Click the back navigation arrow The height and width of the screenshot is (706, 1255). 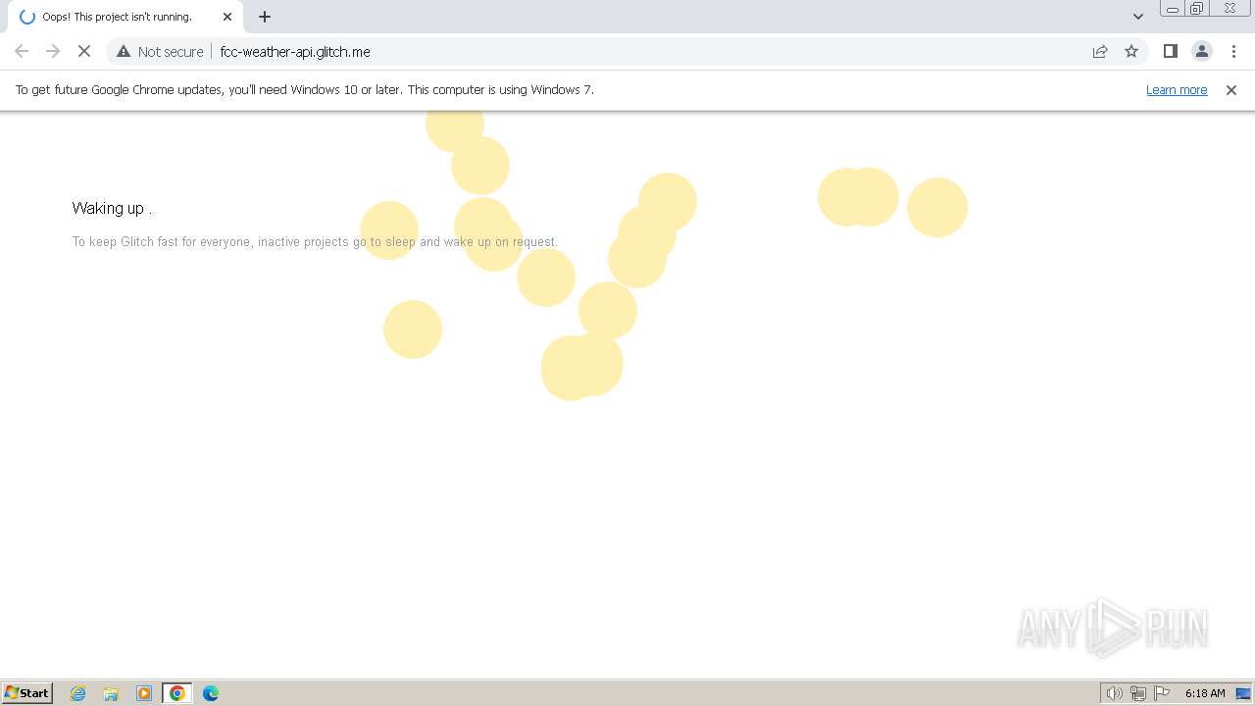click(x=22, y=51)
